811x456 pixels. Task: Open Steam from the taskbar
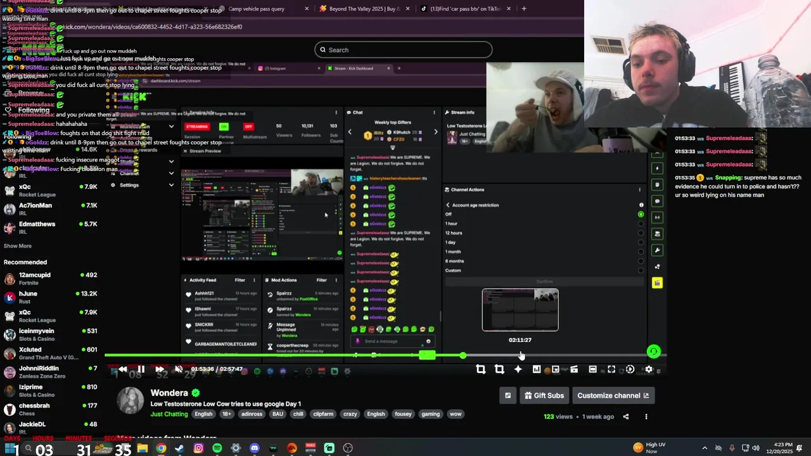(180, 448)
